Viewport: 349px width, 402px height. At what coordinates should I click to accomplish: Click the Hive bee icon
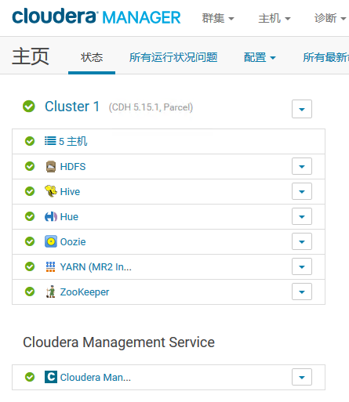(51, 191)
